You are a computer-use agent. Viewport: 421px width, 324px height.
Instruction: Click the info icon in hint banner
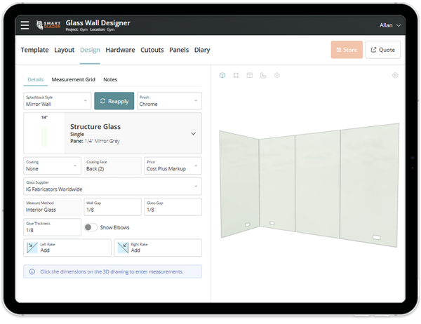tap(32, 271)
